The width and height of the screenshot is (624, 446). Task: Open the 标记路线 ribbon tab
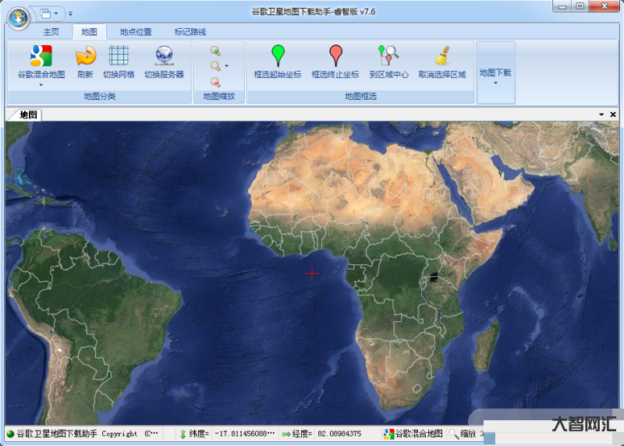190,32
